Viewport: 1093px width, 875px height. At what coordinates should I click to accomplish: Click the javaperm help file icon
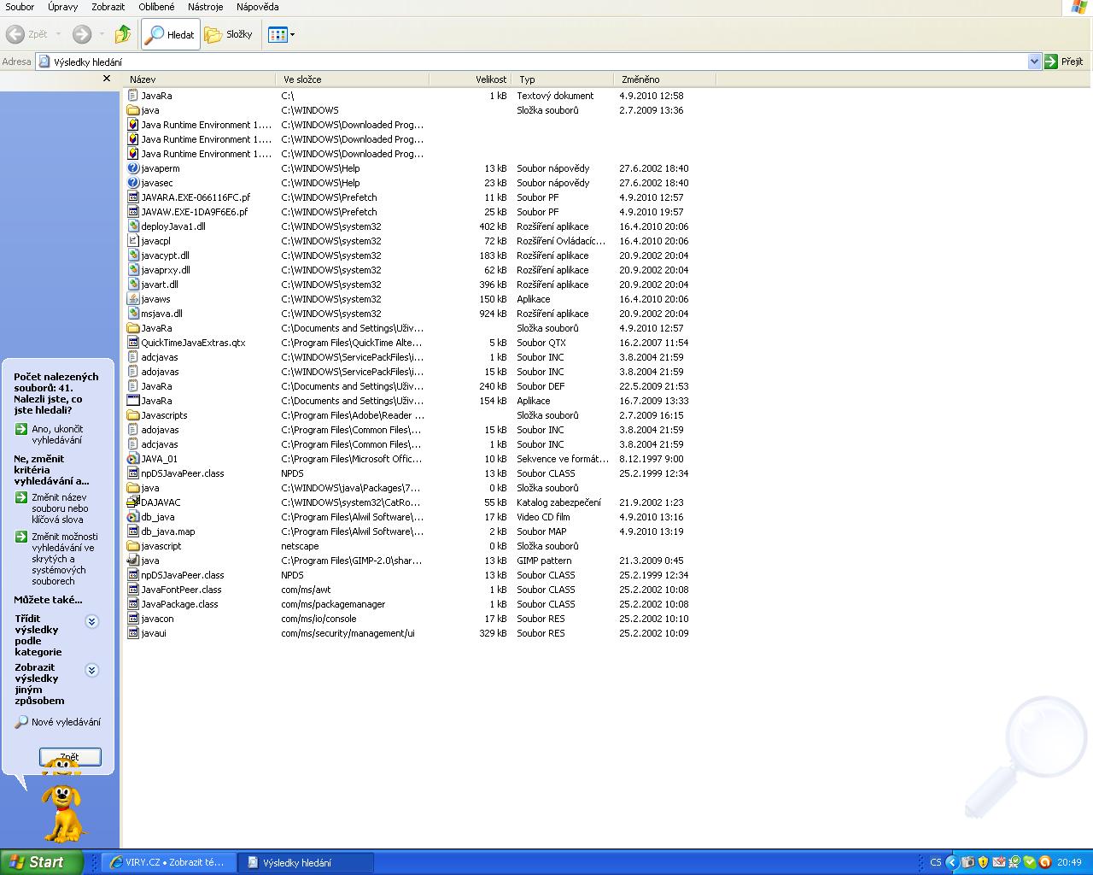point(133,168)
